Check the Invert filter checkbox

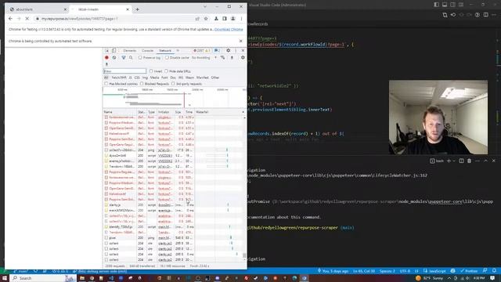pyautogui.click(x=151, y=71)
